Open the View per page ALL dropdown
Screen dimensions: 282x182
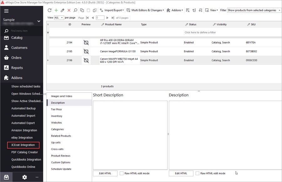tap(59, 18)
